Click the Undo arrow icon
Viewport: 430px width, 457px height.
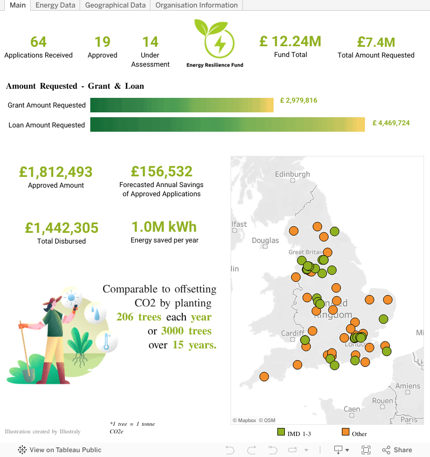pos(230,450)
